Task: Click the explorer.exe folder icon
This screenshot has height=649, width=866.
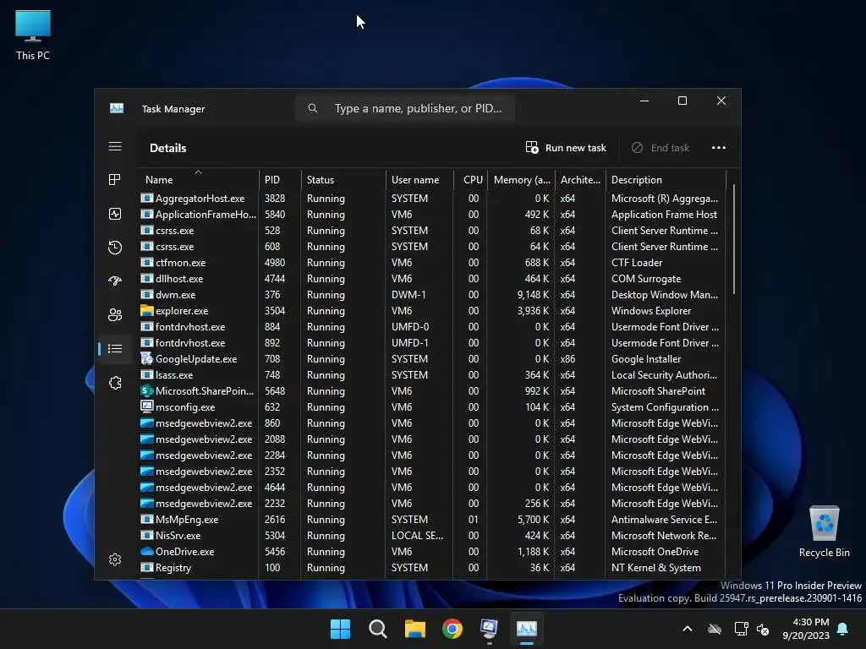Action: tap(146, 311)
